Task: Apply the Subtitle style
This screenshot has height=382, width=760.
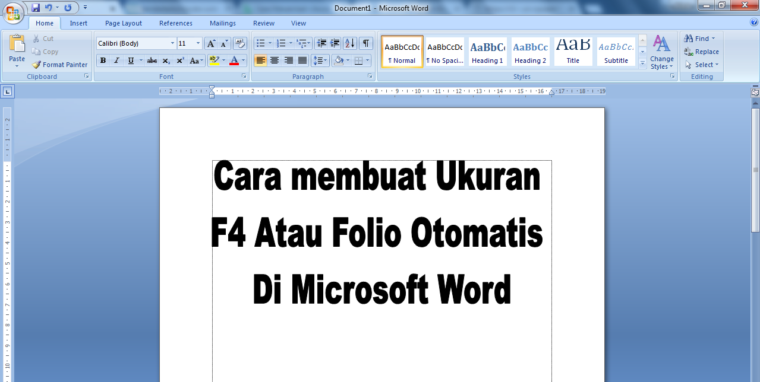Action: (x=616, y=52)
